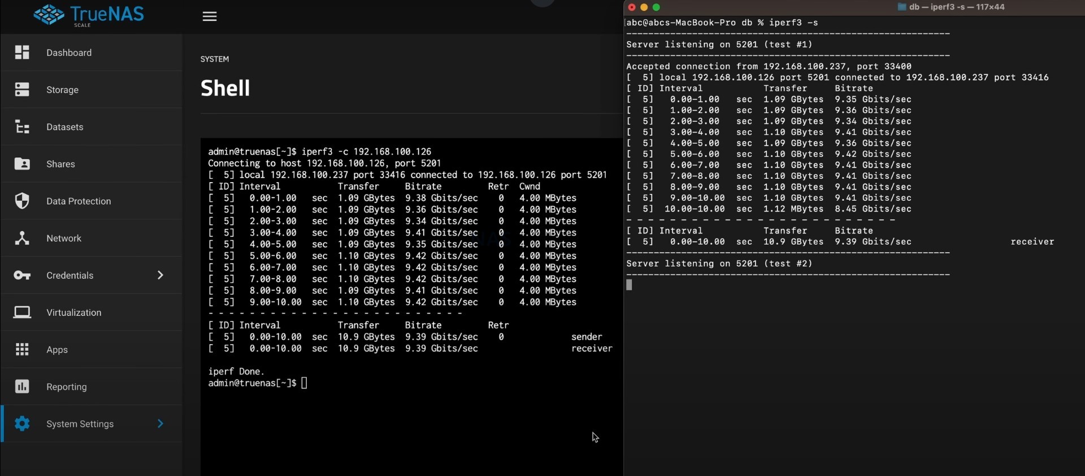
Task: Click the Retr column header above interval rows
Action: click(498, 187)
